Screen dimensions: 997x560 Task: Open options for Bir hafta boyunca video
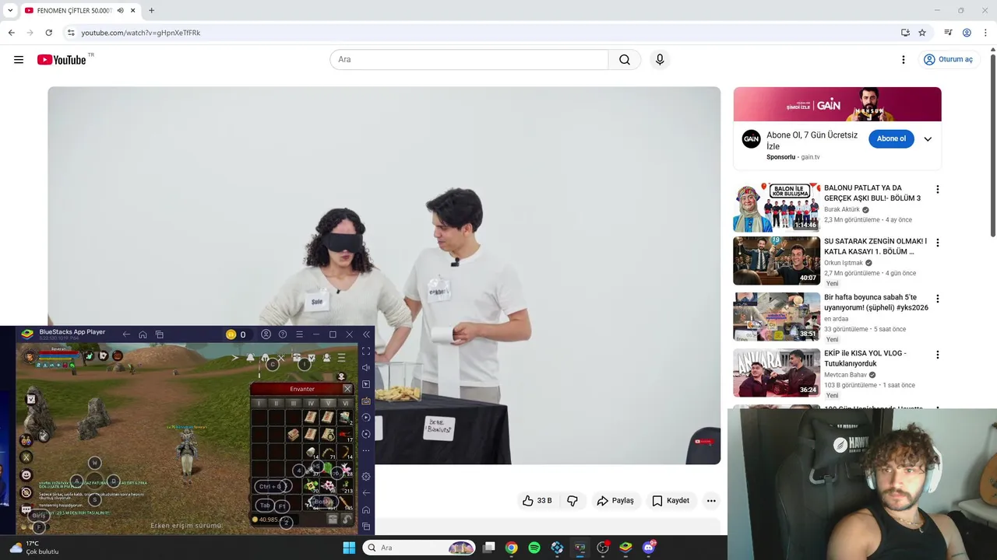tap(938, 299)
